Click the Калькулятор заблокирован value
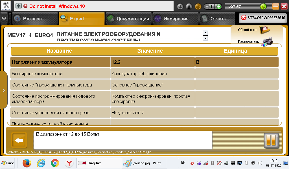This screenshot has width=289, height=169. [x=139, y=74]
